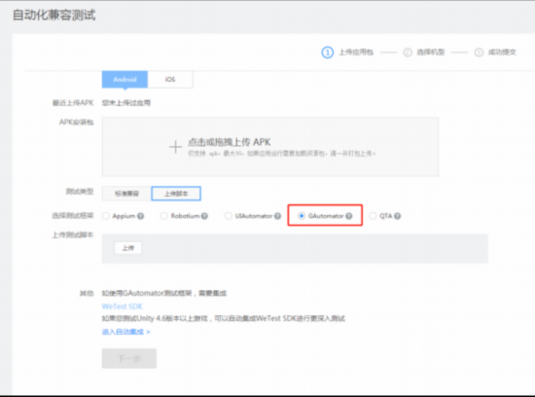
Task: Open the help icon next to Appium
Action: (x=141, y=216)
